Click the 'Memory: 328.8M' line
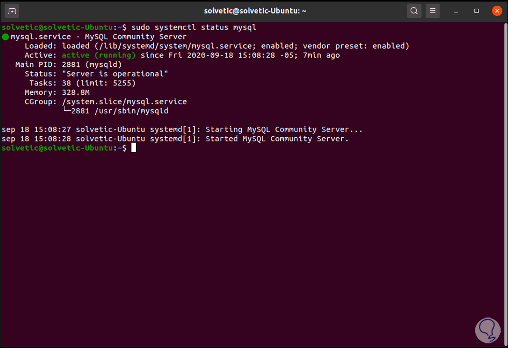Viewport: 508px width, 348px height. [x=57, y=93]
